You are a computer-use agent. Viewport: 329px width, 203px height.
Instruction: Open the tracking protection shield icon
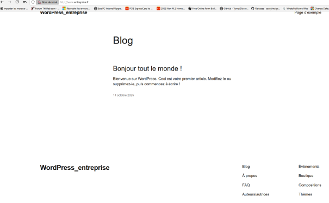tap(33, 2)
